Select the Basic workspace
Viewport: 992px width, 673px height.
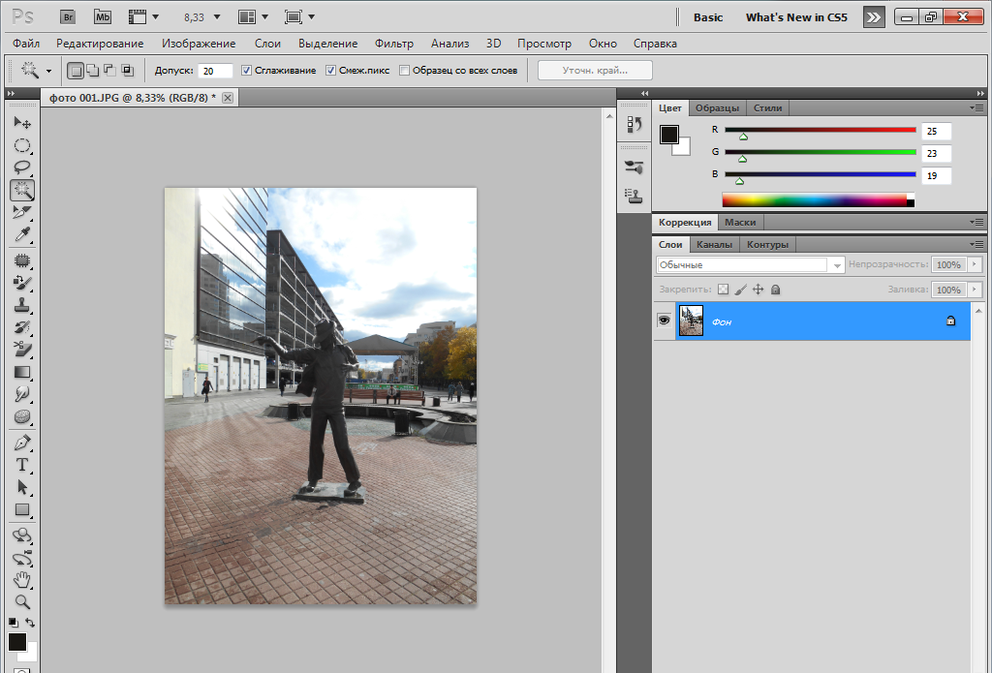(x=708, y=17)
